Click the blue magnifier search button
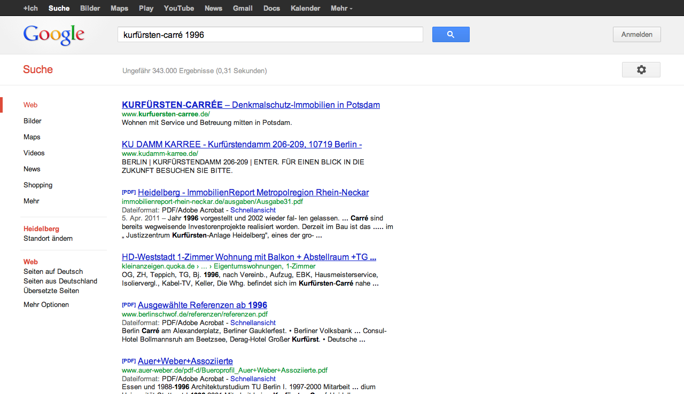684x394 pixels. pyautogui.click(x=450, y=34)
